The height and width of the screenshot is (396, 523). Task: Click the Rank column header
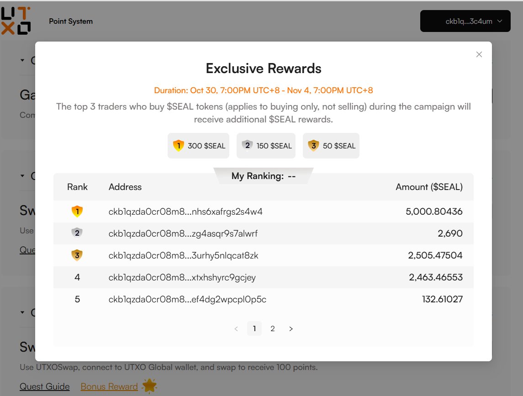[77, 187]
